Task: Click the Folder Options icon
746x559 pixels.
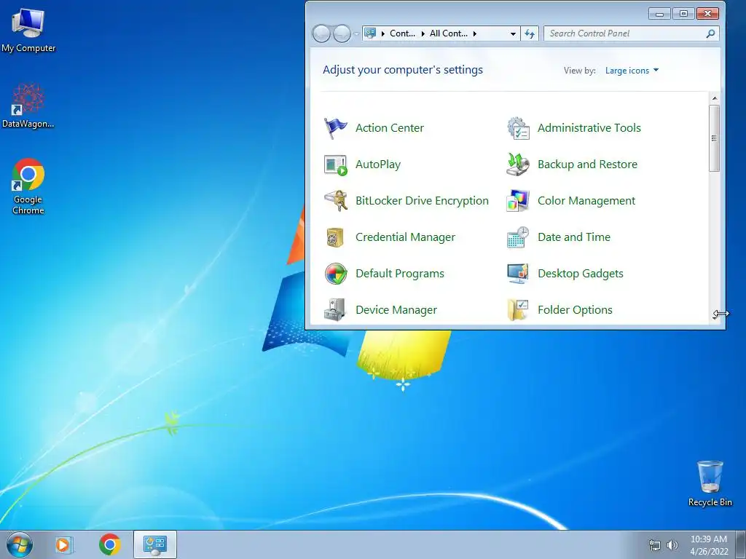Action: coord(518,310)
